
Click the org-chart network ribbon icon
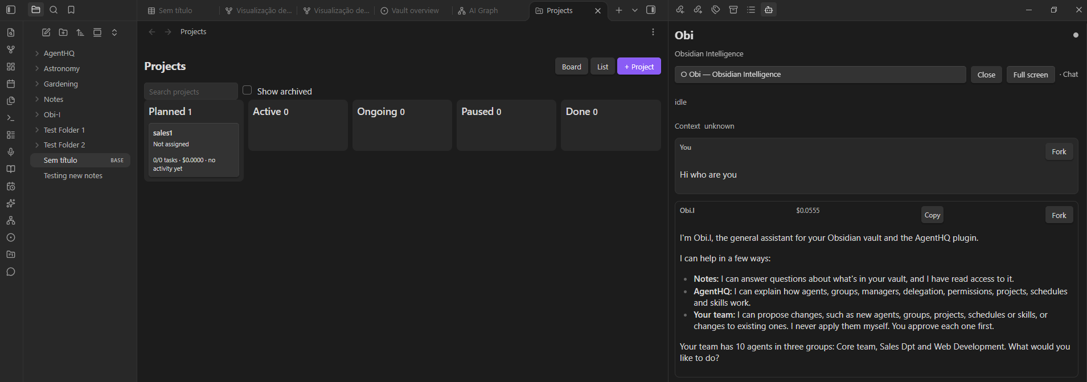(x=11, y=220)
